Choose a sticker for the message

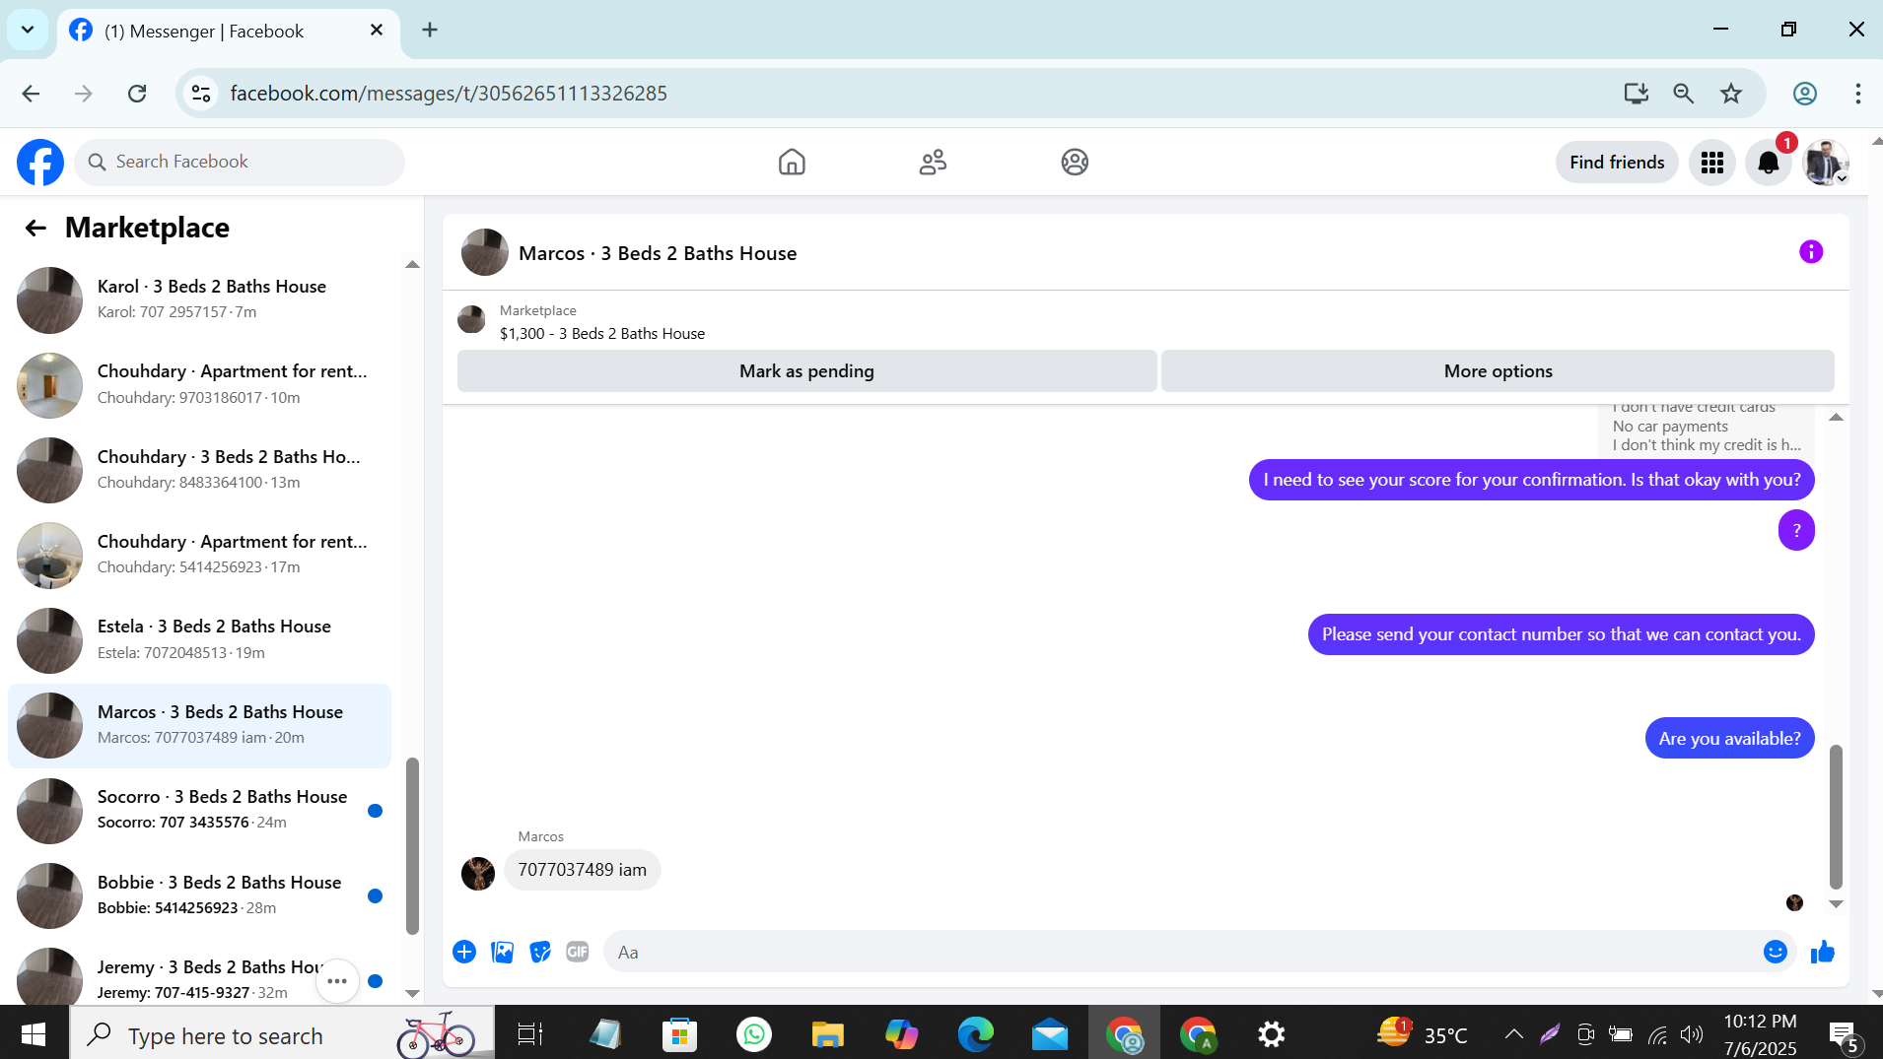539,952
